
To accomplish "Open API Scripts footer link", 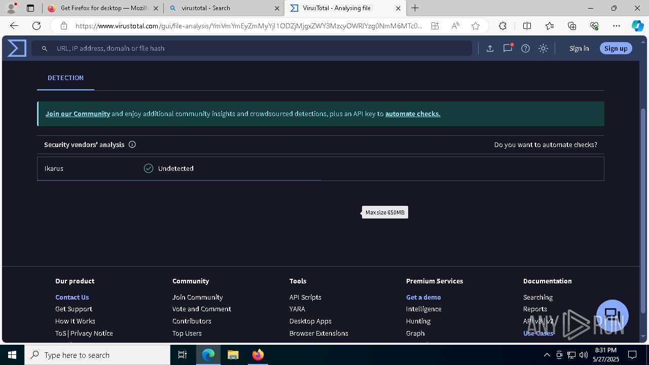I will click(305, 297).
